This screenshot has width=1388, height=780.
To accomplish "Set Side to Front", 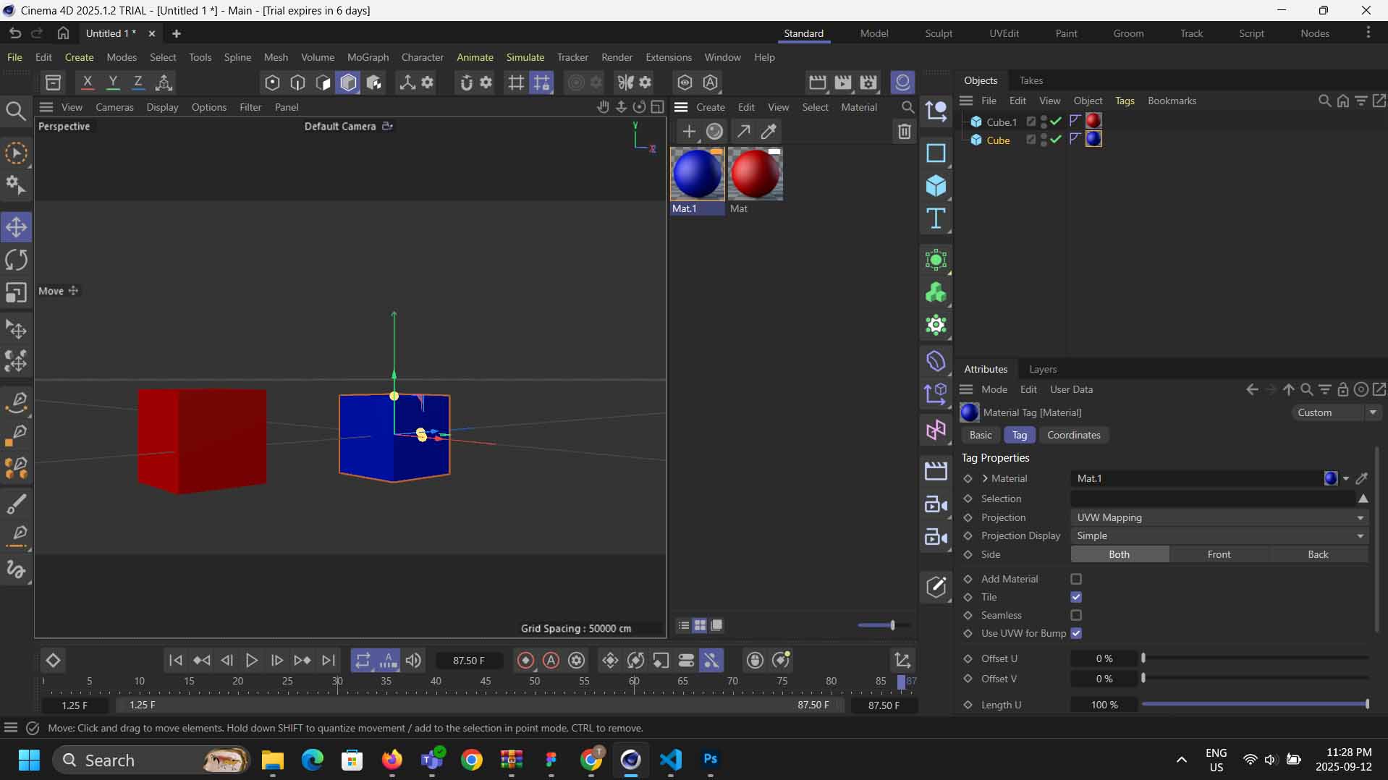I will (x=1219, y=554).
